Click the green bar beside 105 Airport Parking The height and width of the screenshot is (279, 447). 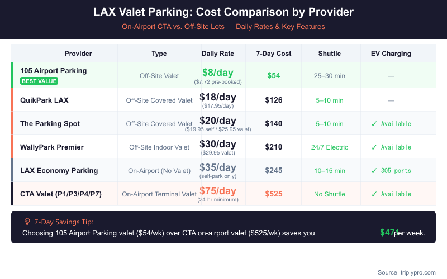click(x=12, y=76)
